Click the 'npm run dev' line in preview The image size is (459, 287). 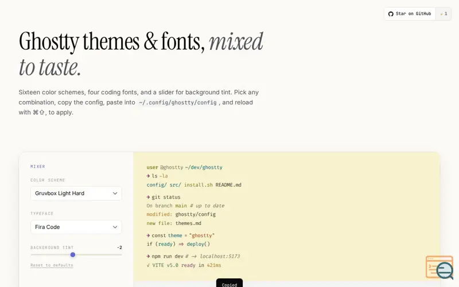(x=193, y=256)
